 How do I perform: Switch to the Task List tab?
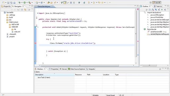(x=158, y=6)
